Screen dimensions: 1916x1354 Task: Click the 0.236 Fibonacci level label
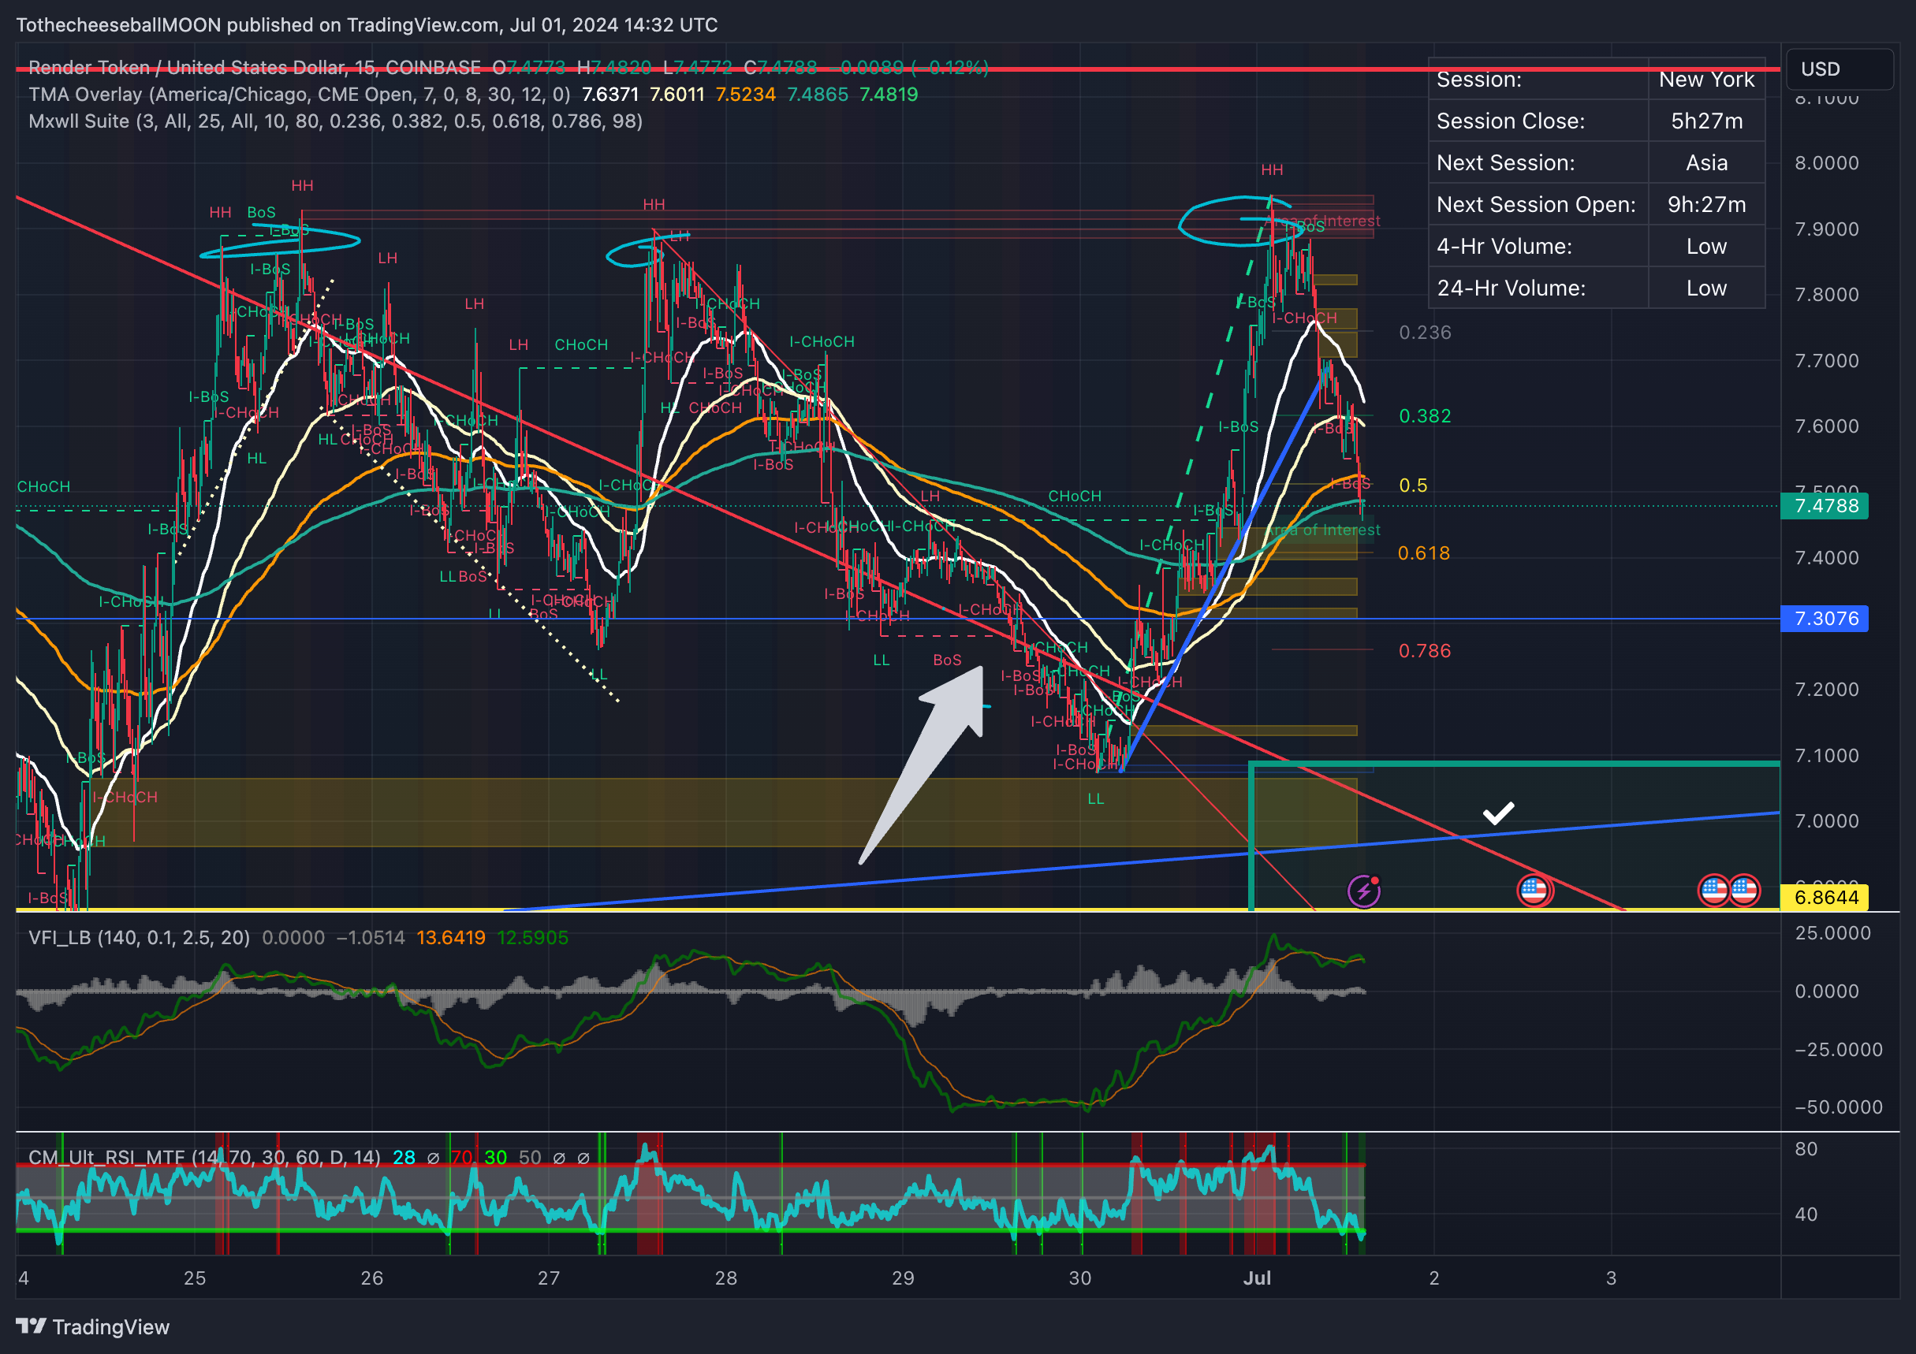(x=1426, y=332)
